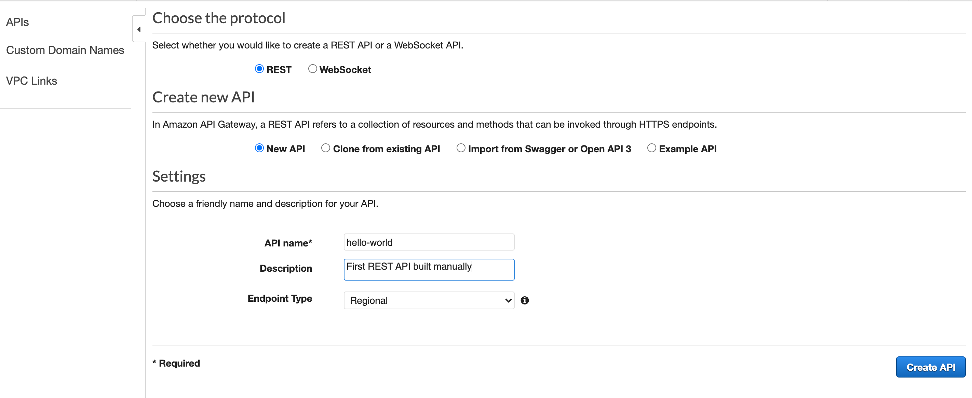
Task: Click inside the Description text area
Action: [x=429, y=270]
